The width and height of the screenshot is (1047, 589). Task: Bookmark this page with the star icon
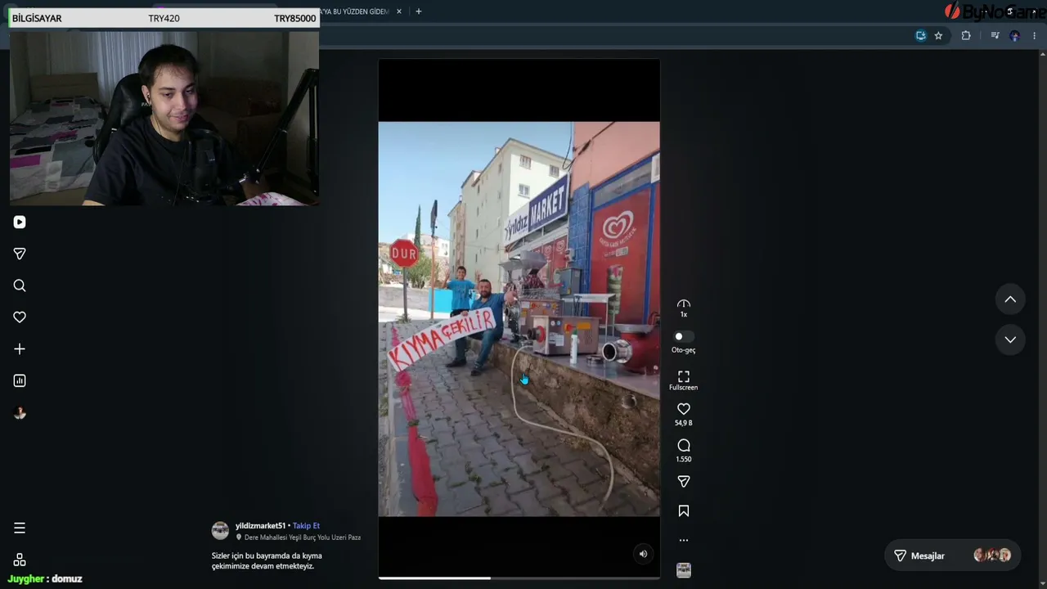click(938, 36)
